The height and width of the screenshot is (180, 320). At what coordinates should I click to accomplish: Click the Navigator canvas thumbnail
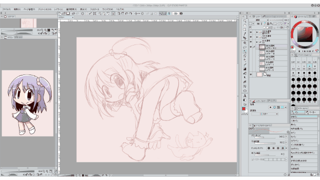(x=28, y=23)
